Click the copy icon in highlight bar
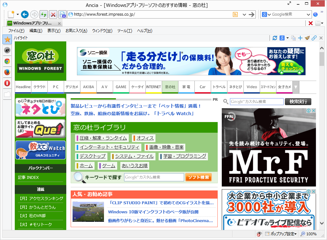 point(293,38)
